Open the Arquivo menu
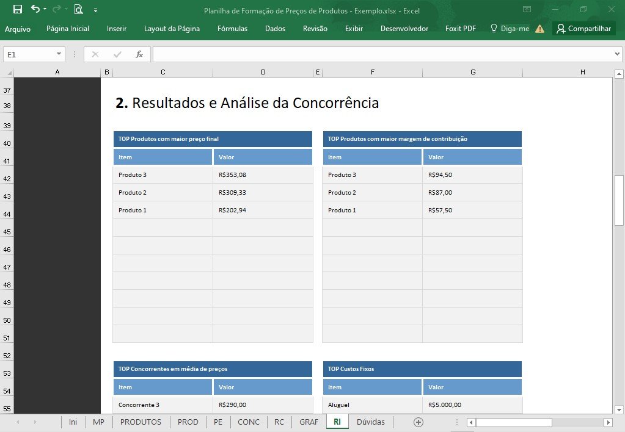The image size is (625, 432). pyautogui.click(x=18, y=29)
